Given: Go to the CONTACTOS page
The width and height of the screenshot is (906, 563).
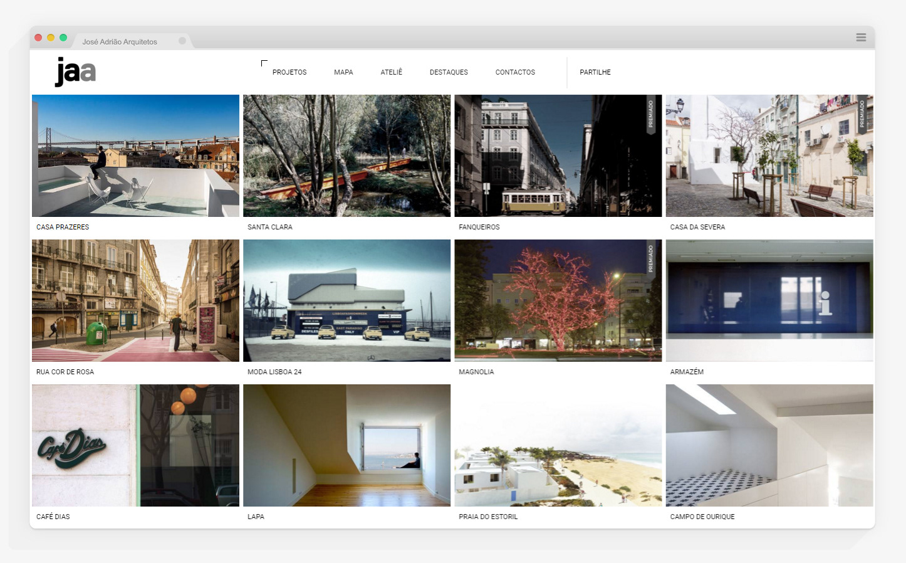Looking at the screenshot, I should point(515,72).
